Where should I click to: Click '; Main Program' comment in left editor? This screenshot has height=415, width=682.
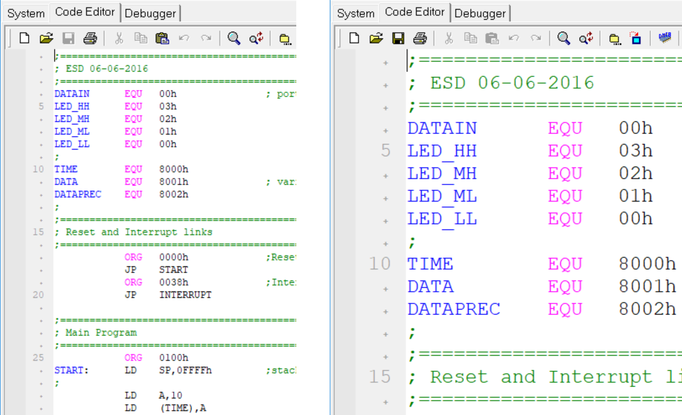pyautogui.click(x=95, y=332)
